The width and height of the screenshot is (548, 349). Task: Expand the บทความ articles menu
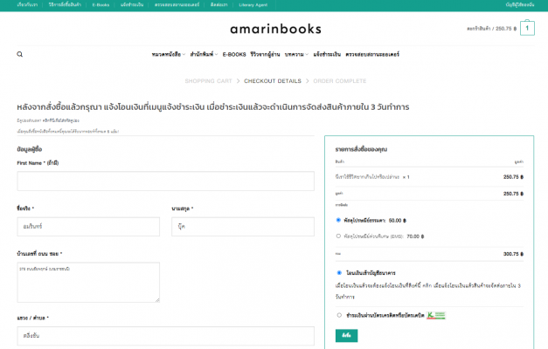(295, 54)
